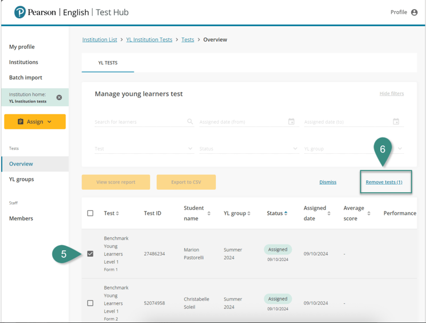Check Christabelle Soleil's test row checkbox
Viewport: 426px width, 323px height.
click(90, 303)
